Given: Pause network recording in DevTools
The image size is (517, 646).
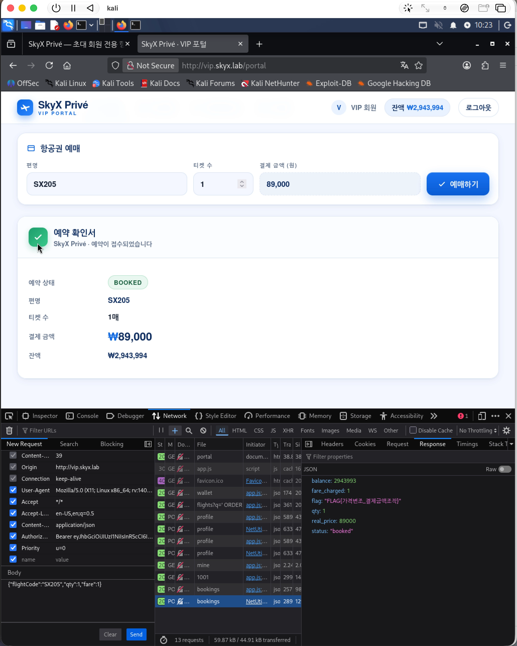Looking at the screenshot, I should 161,430.
